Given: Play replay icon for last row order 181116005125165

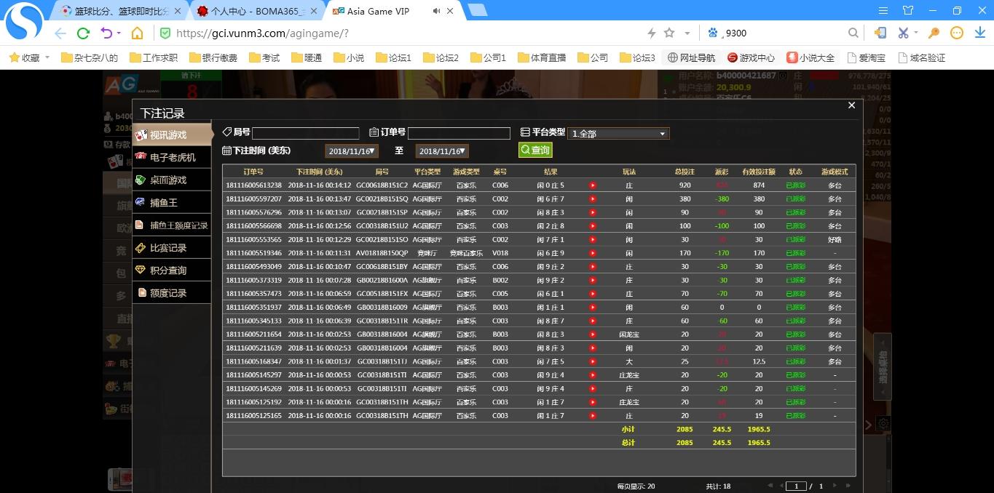Looking at the screenshot, I should (593, 416).
